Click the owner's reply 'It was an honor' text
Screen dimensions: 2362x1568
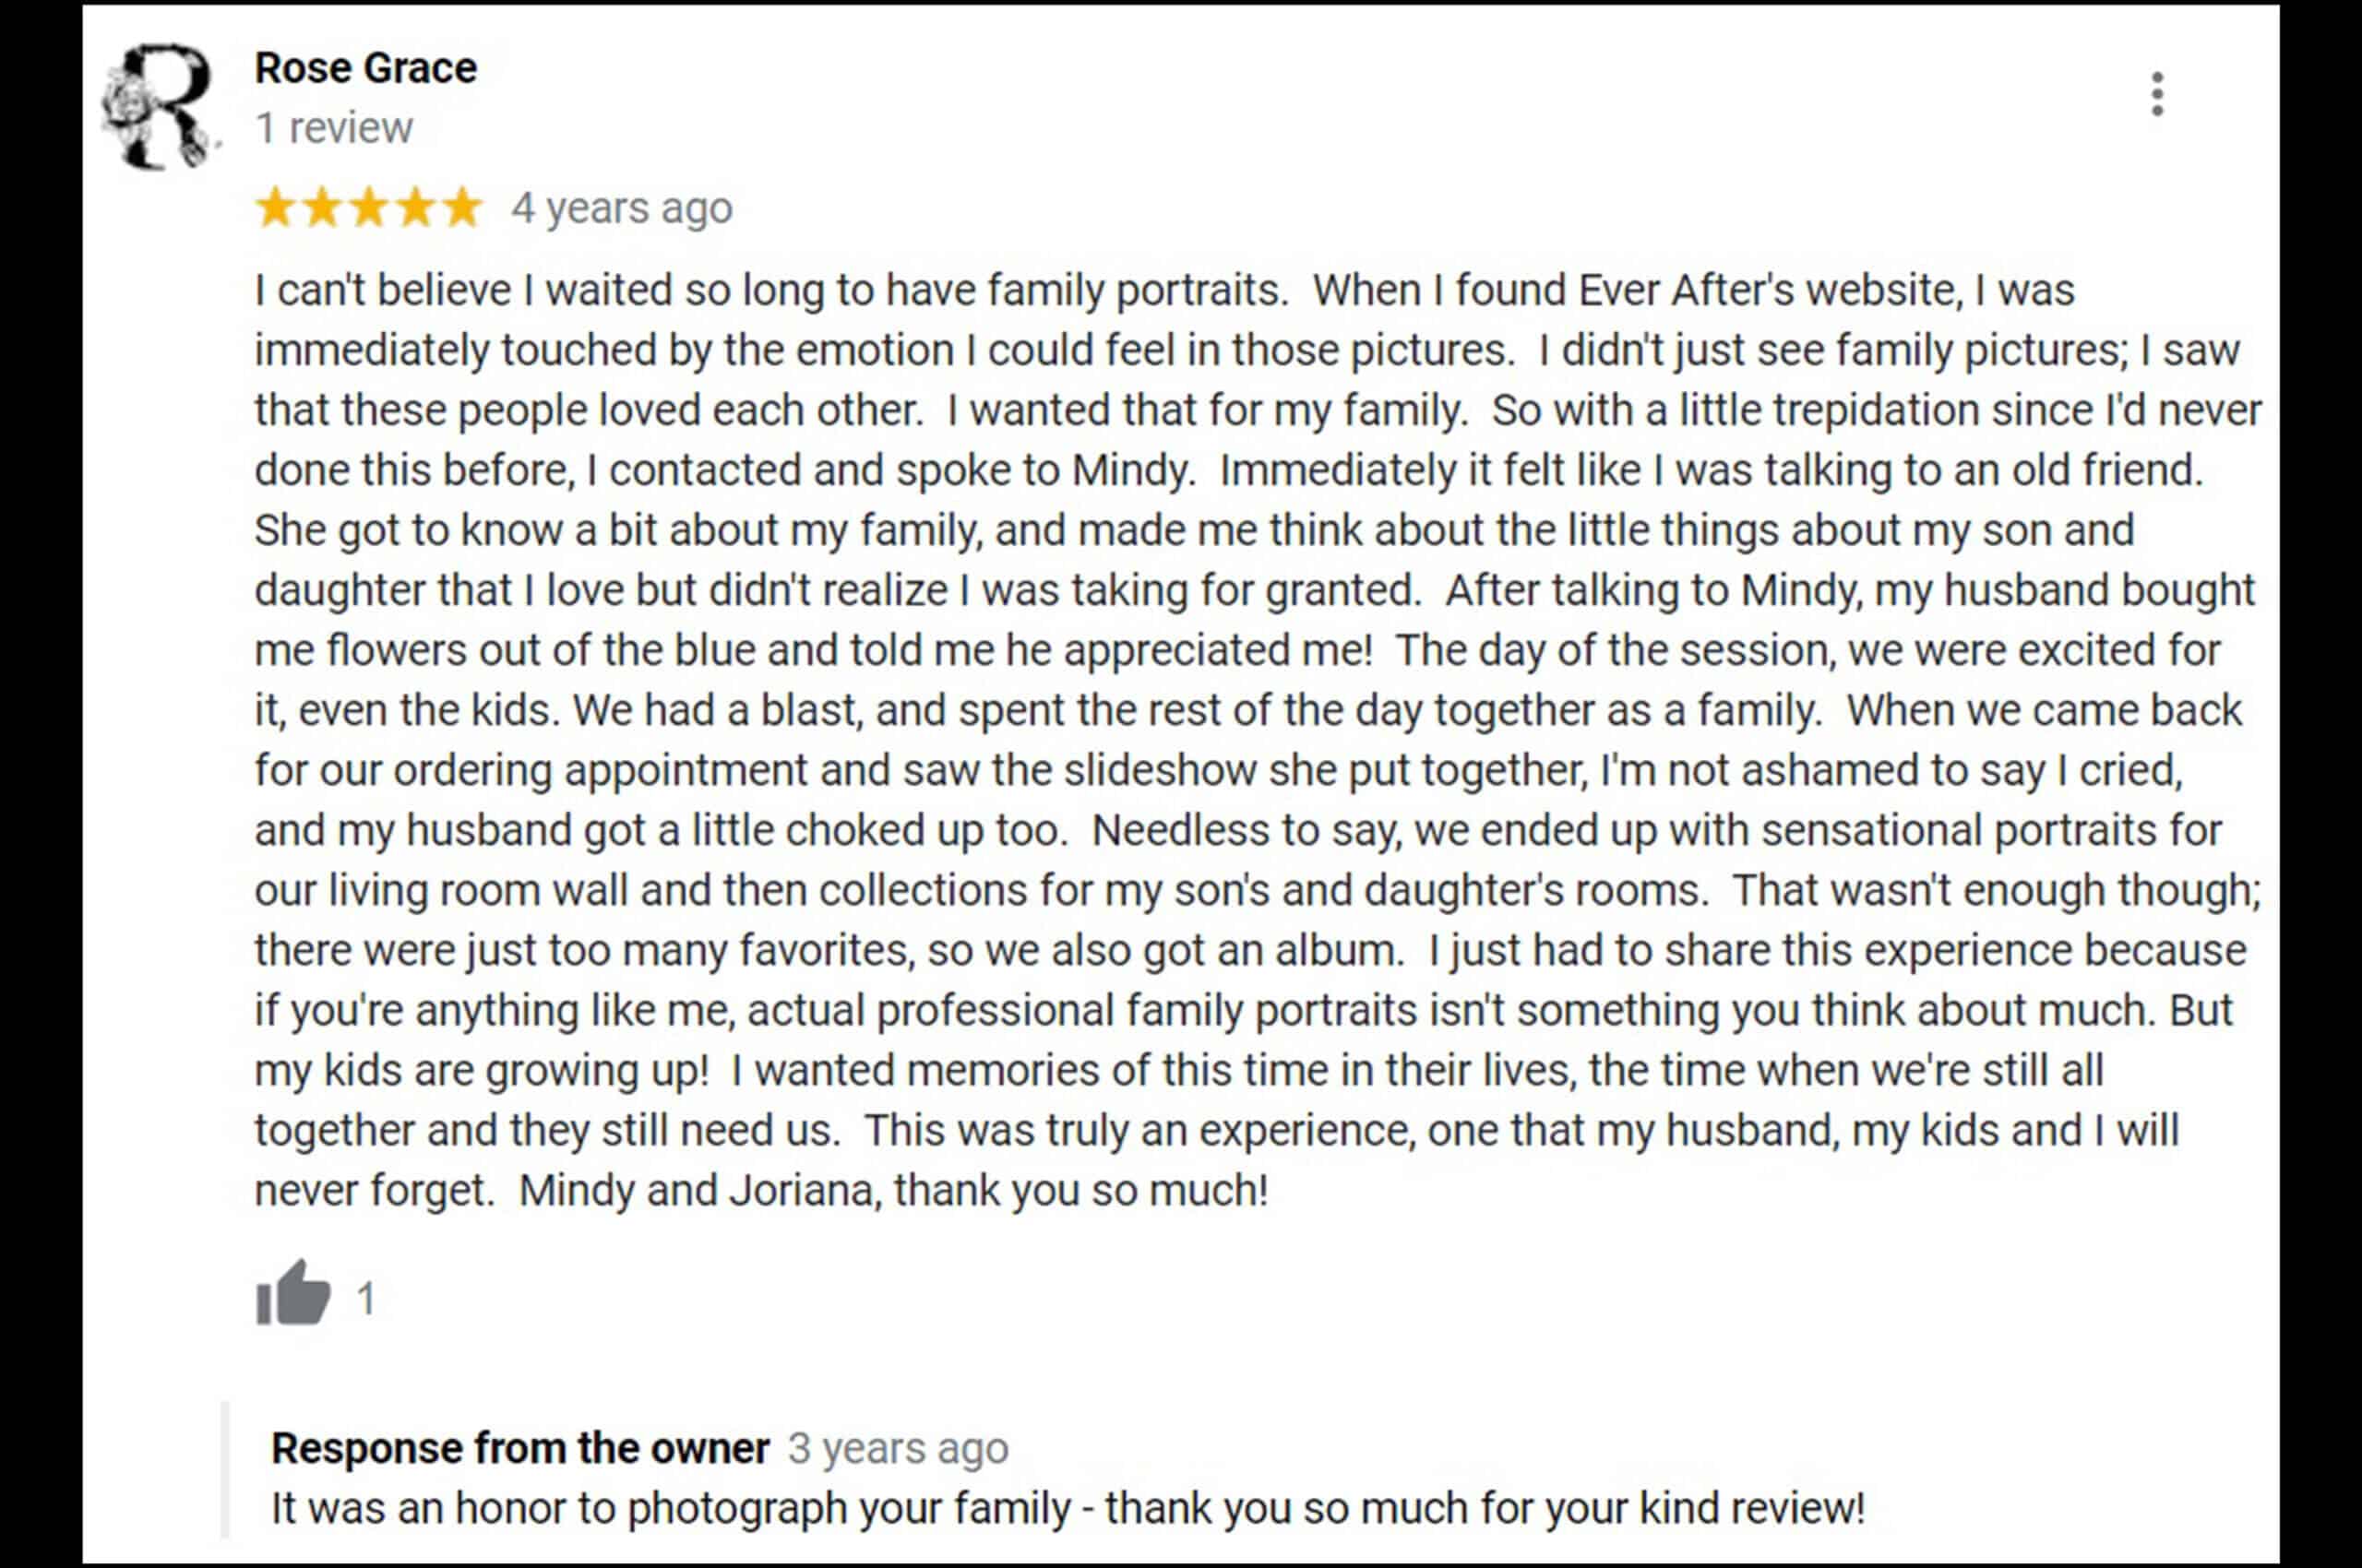(x=1068, y=1508)
